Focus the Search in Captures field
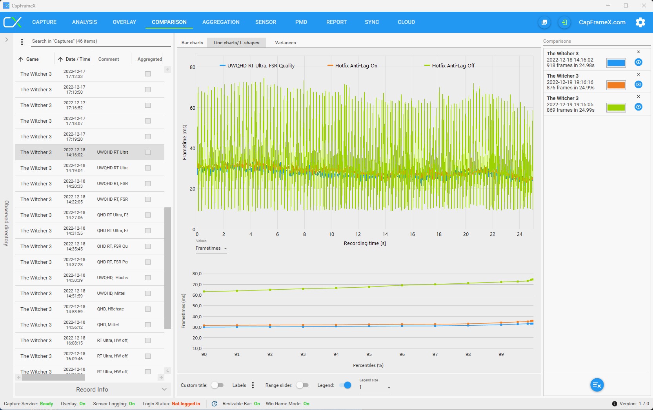Image resolution: width=653 pixels, height=410 pixels. (x=101, y=42)
